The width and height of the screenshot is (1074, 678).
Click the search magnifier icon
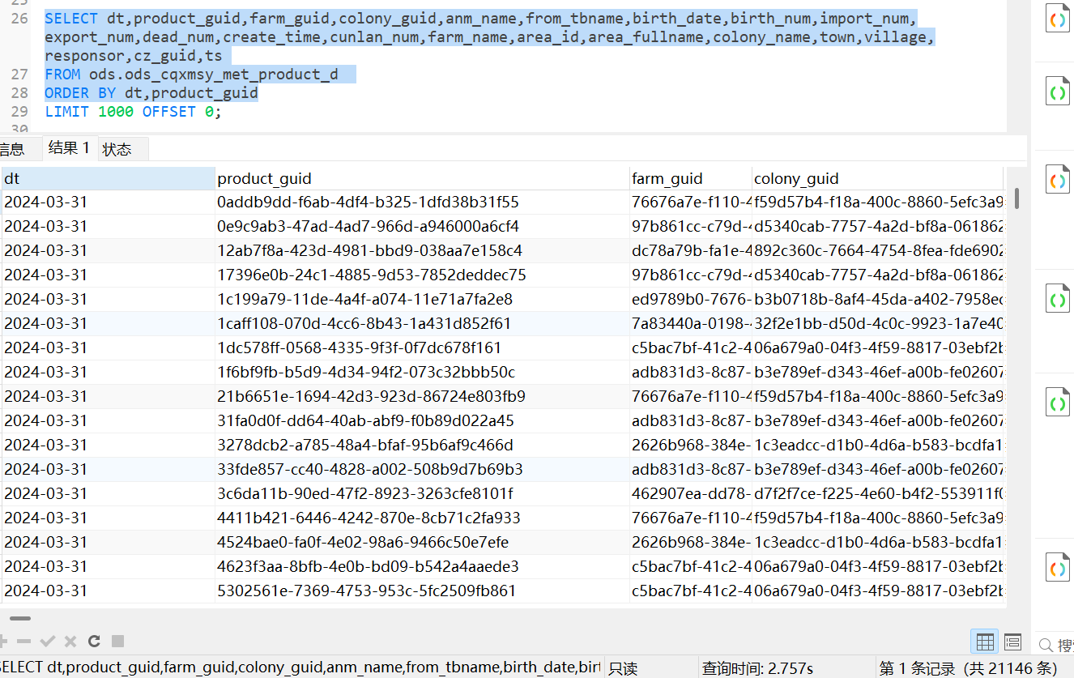1046,645
